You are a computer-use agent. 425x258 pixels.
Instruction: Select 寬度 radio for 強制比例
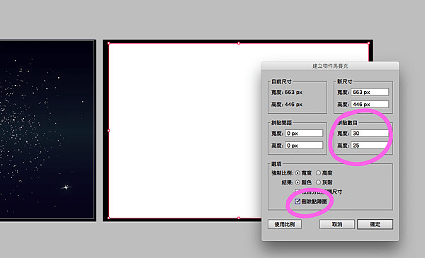297,172
